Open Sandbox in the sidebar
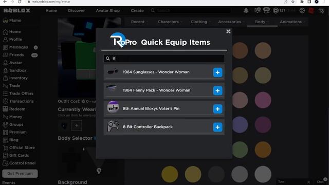Viewport: 329px width, 185px height. pyautogui.click(x=15, y=70)
